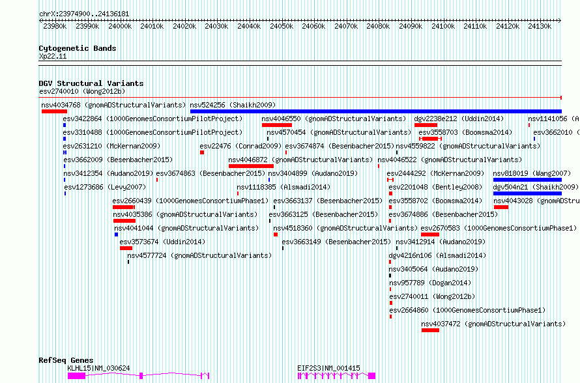Viewport: 580px width, 383px height.
Task: Open nsv4570454 gnomAD variant label
Action: [339, 132]
